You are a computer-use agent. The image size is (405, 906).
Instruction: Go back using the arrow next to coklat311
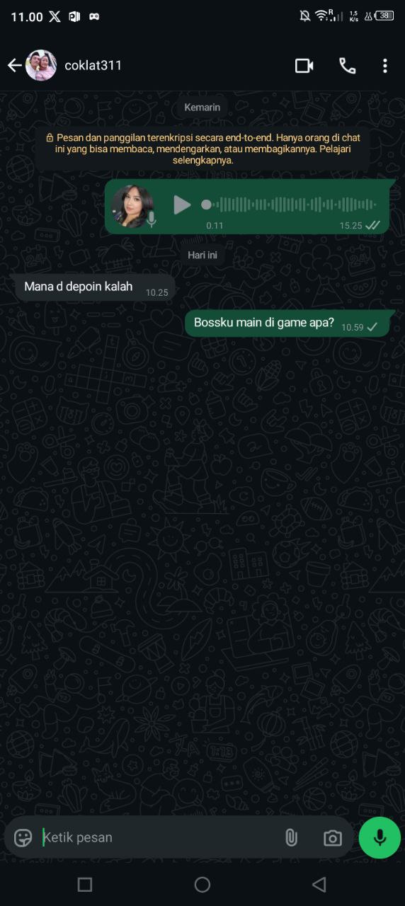(15, 66)
